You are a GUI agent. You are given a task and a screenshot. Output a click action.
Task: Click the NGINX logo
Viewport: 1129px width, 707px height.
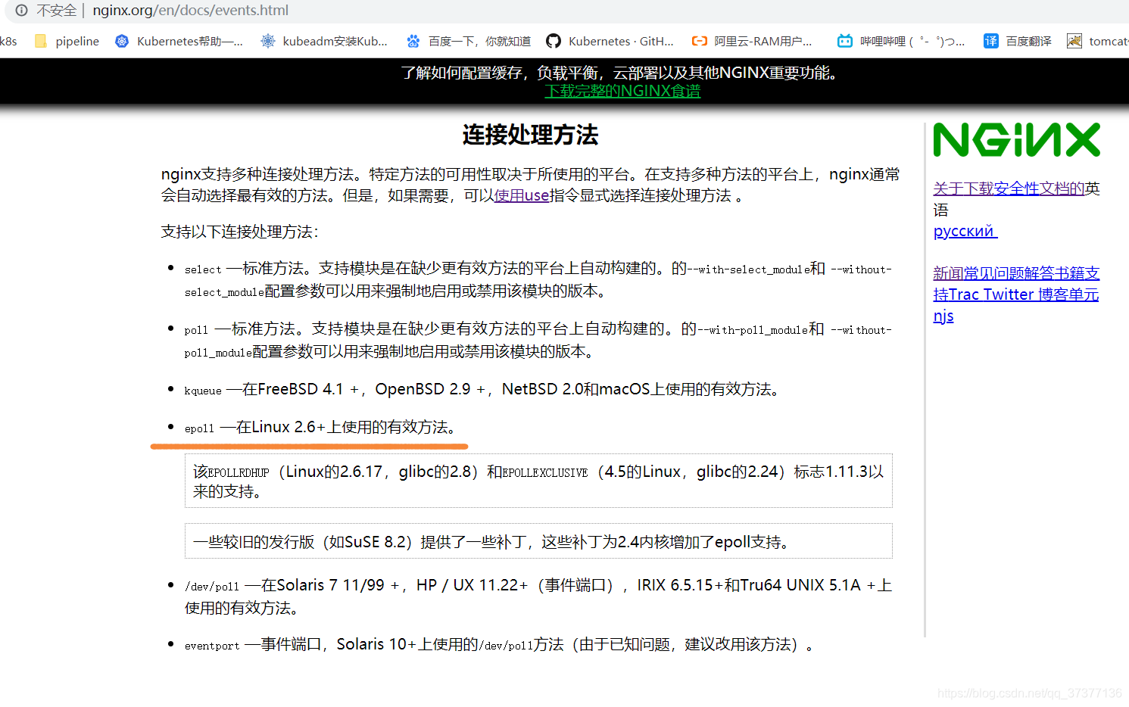click(x=1016, y=140)
